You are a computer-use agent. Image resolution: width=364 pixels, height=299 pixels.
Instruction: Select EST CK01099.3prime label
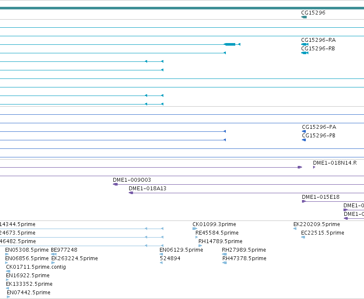214,224
